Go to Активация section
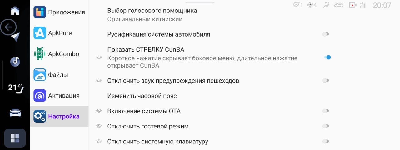 pos(59,96)
